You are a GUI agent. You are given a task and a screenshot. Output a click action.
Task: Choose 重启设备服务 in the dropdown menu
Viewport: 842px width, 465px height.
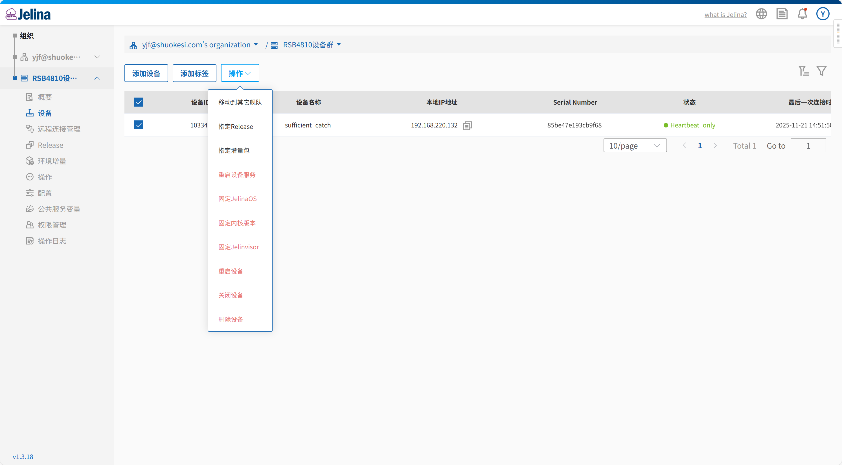[237, 175]
